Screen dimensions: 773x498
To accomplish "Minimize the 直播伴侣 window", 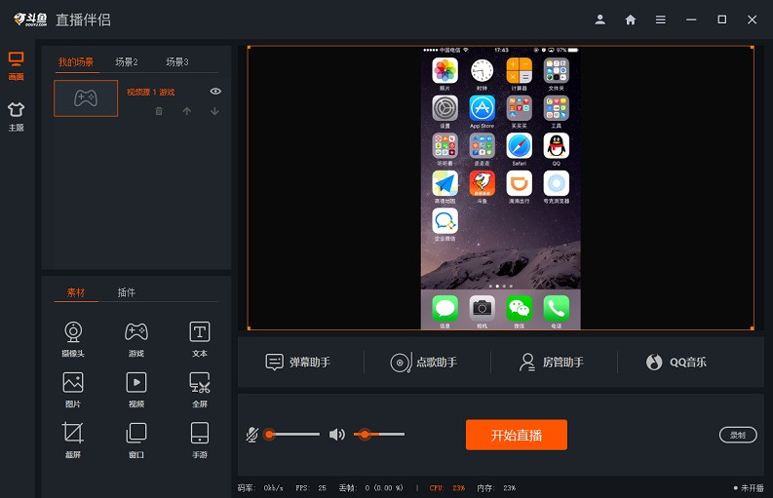I will (691, 19).
